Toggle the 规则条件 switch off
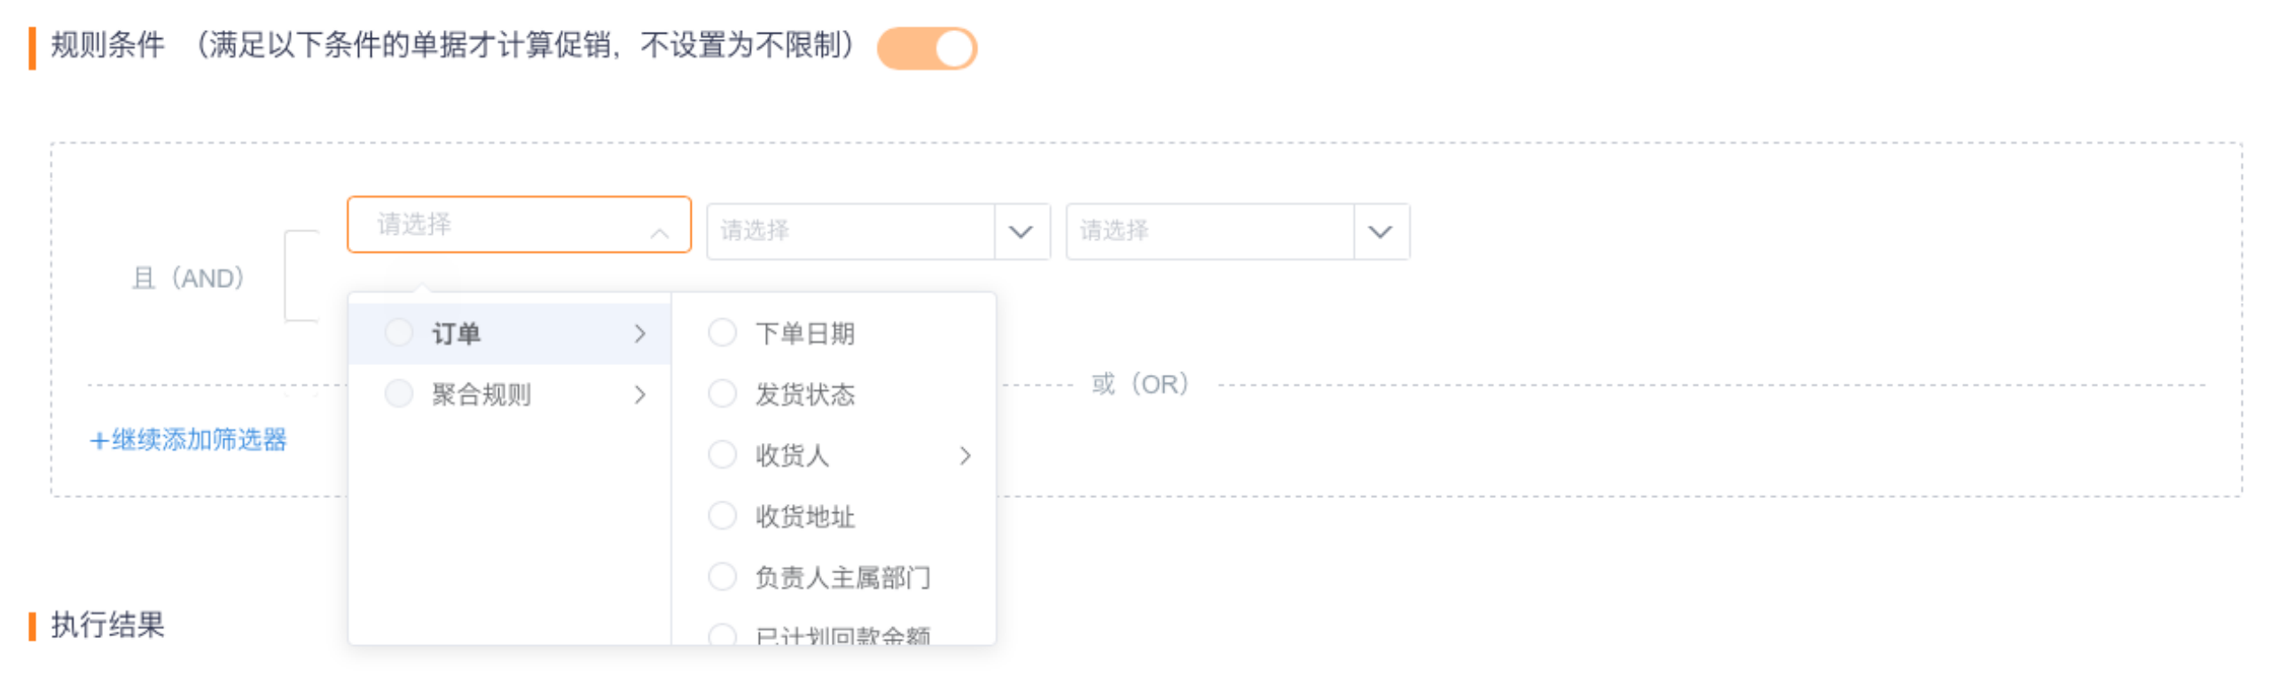The width and height of the screenshot is (2270, 677). tap(926, 48)
